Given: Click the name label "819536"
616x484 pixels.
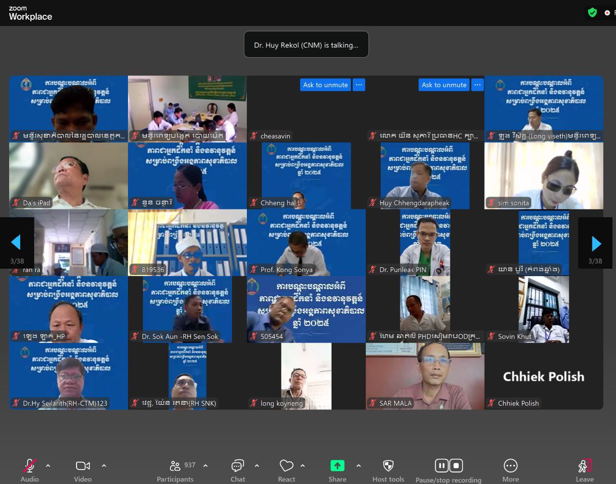Looking at the screenshot, I should 153,270.
